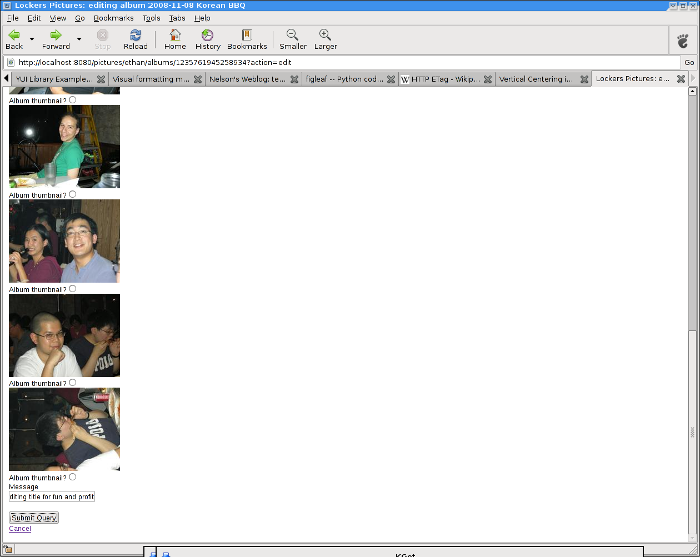This screenshot has height=557, width=700.
Task: Click the security lock icon in status bar
Action: [8, 550]
